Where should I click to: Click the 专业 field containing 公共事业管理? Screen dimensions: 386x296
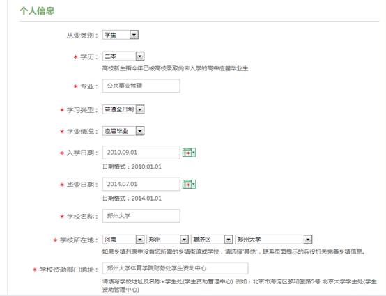tap(141, 86)
